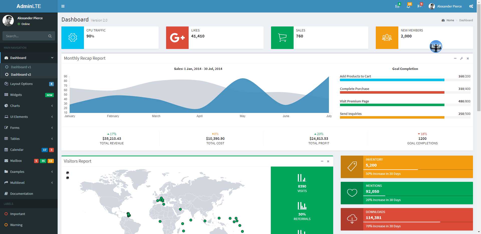This screenshot has height=234, width=481.
Task: Click the $35,210.43 total revenue value
Action: [112, 139]
